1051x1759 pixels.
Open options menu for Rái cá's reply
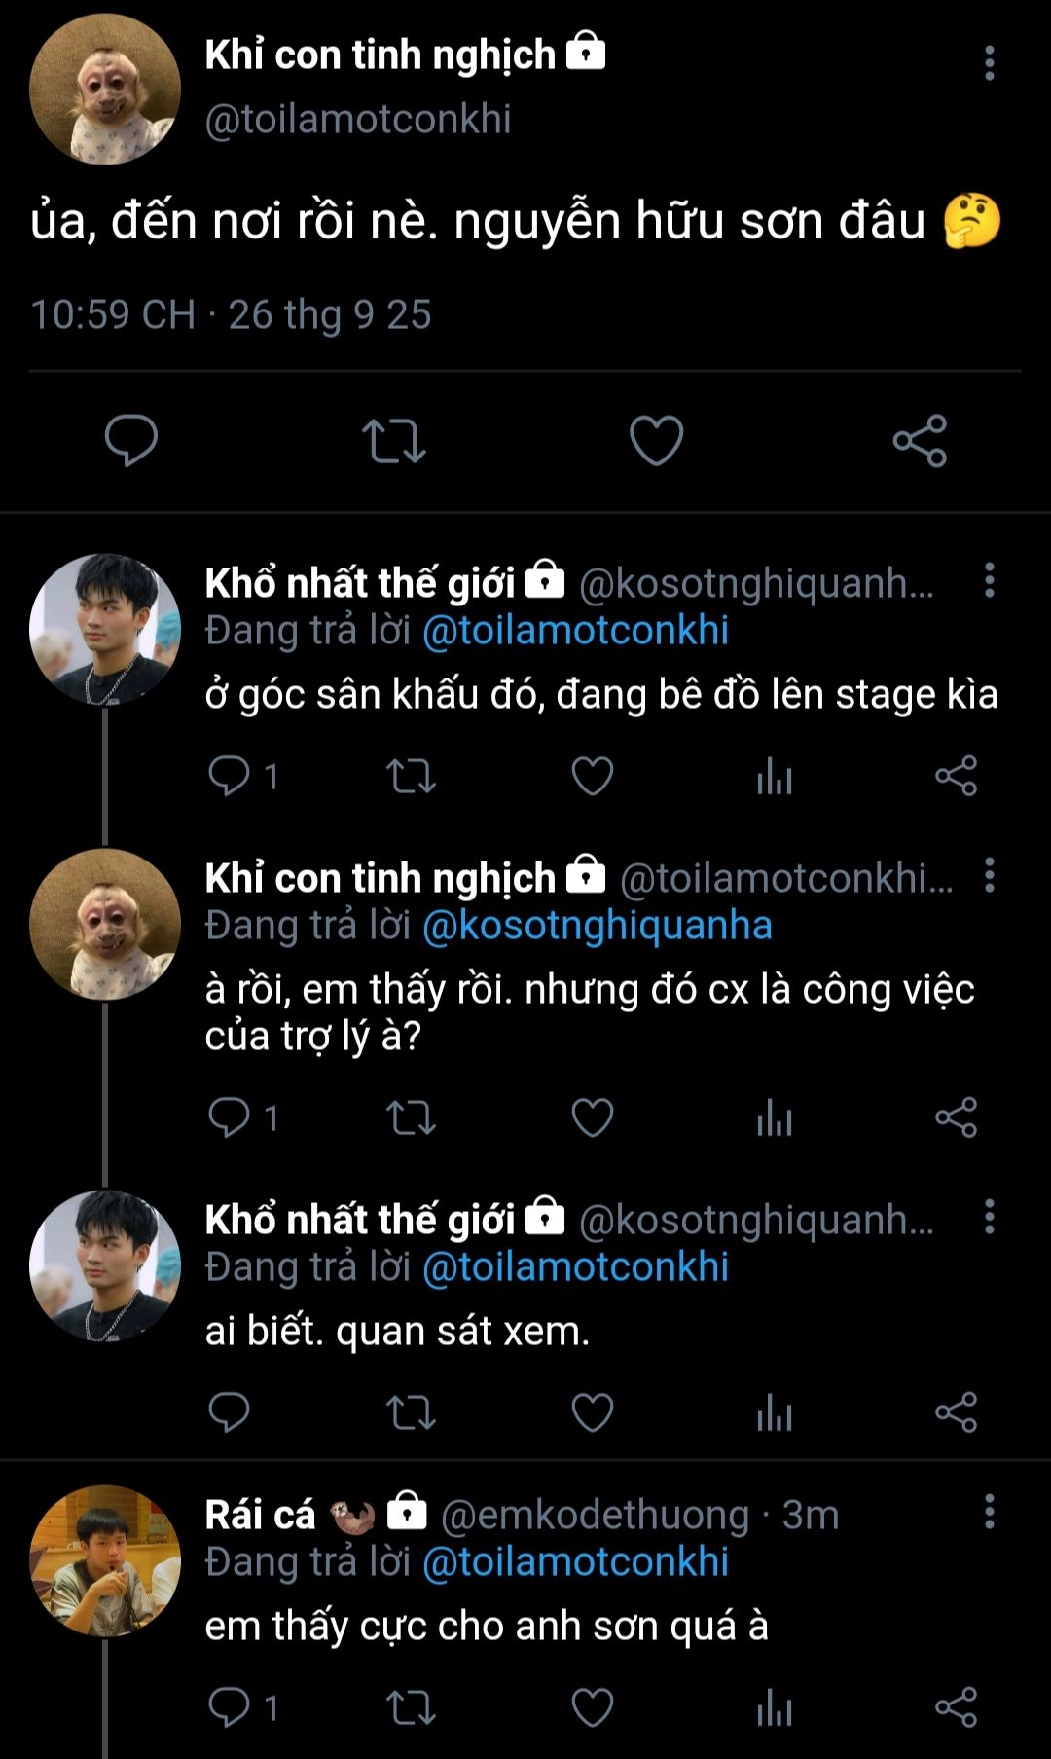pos(989,1512)
